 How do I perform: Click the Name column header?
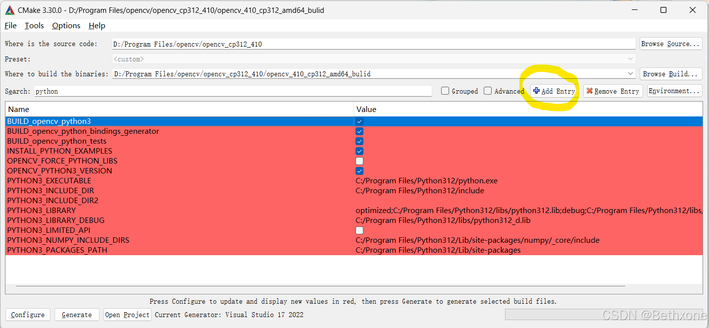point(180,109)
